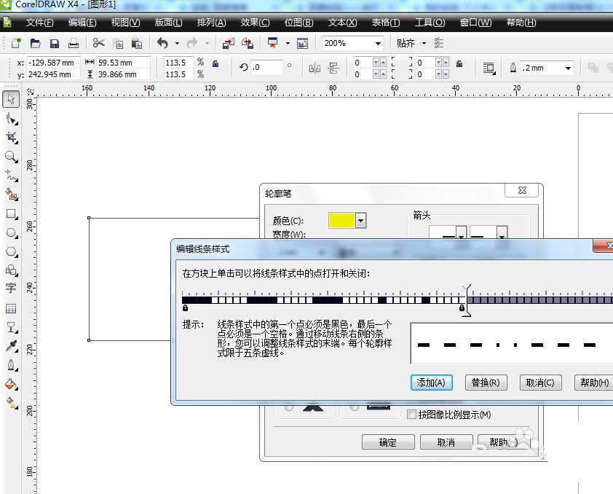Choose the Rectangle tool
The width and height of the screenshot is (613, 494).
pos(11,214)
